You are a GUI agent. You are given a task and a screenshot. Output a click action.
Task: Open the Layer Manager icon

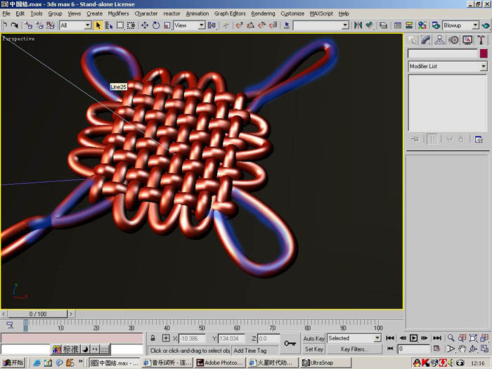point(383,25)
